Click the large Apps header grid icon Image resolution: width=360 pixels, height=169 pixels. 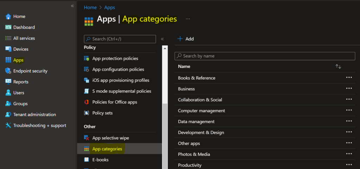click(x=89, y=21)
